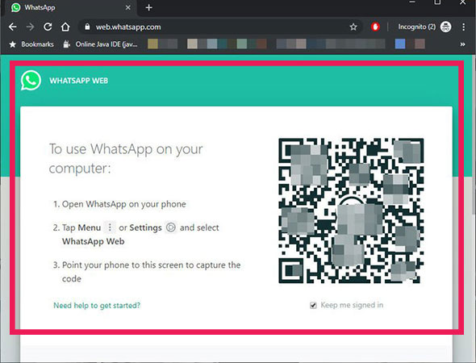This screenshot has width=476, height=363.
Task: Uncheck the Keep me signed in checkbox
Action: (x=313, y=305)
